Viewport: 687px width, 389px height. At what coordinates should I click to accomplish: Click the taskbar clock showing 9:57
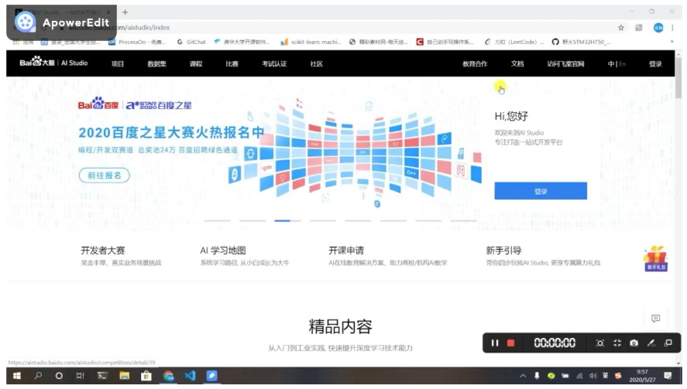pyautogui.click(x=642, y=372)
